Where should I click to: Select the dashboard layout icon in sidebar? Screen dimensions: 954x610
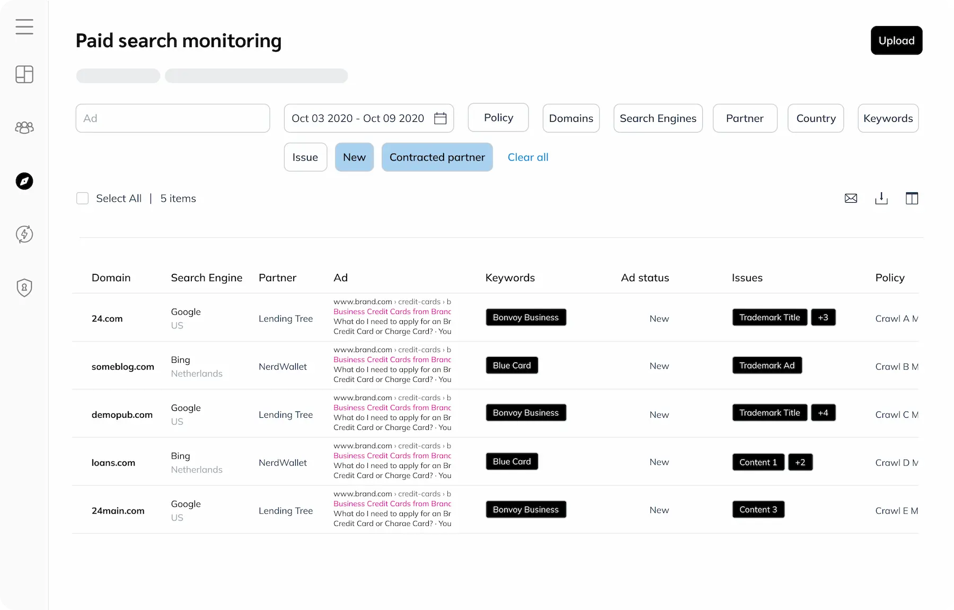[x=24, y=74]
